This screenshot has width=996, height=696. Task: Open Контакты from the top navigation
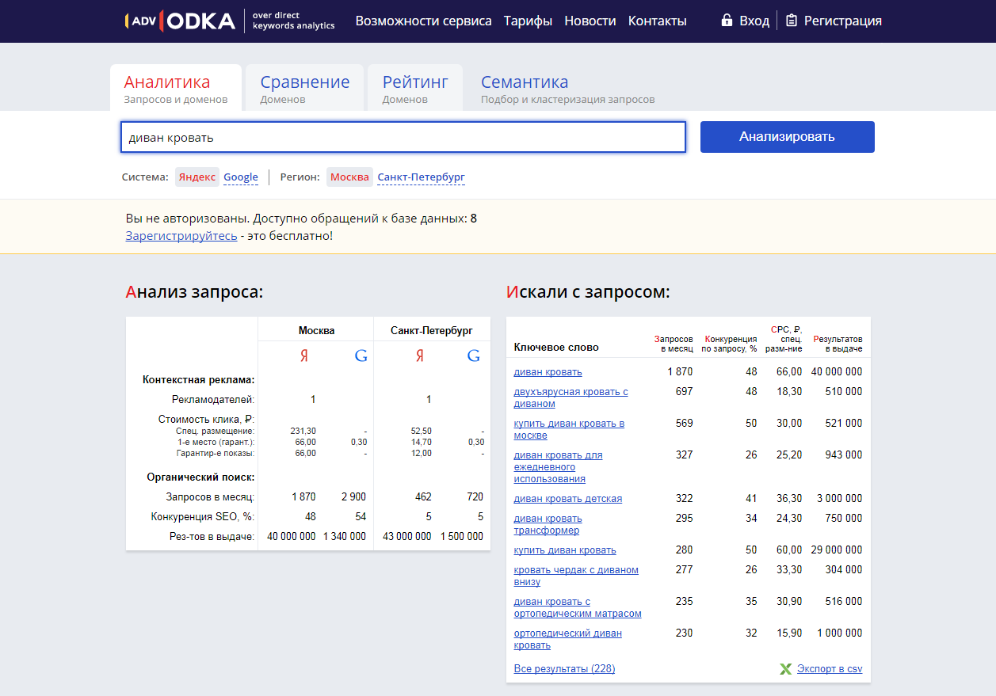[657, 21]
